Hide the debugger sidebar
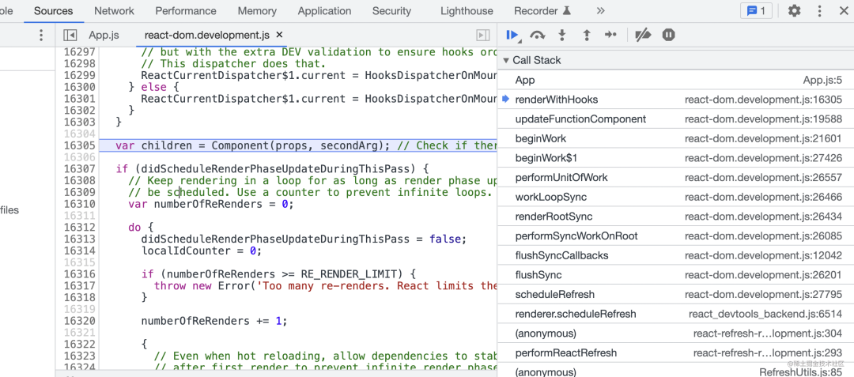The image size is (854, 377). click(x=482, y=36)
